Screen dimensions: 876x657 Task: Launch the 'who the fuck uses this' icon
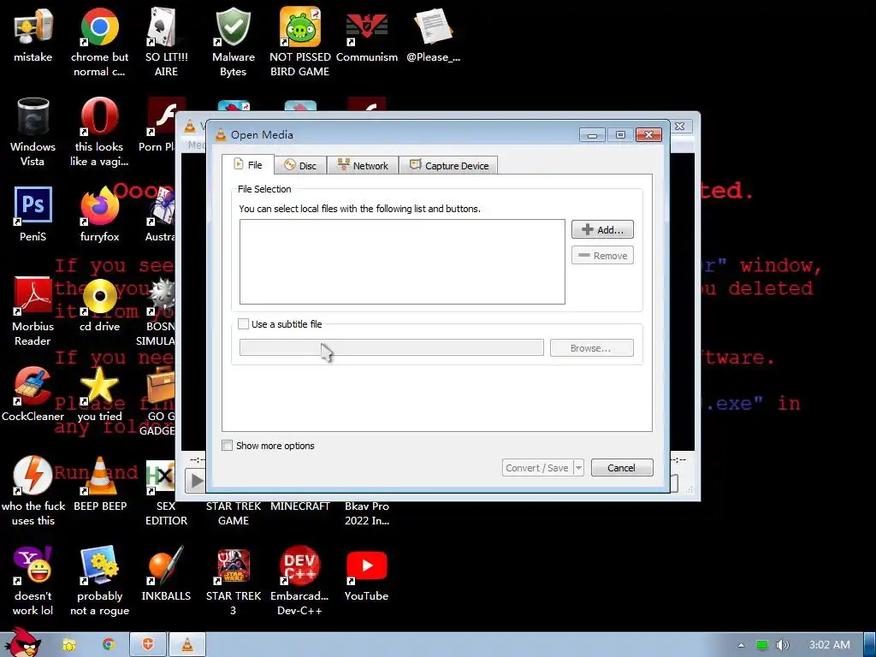coord(33,491)
